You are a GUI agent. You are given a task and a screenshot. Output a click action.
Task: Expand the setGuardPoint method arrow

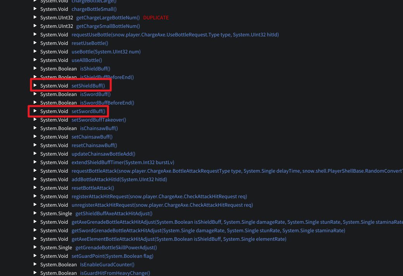(35, 255)
